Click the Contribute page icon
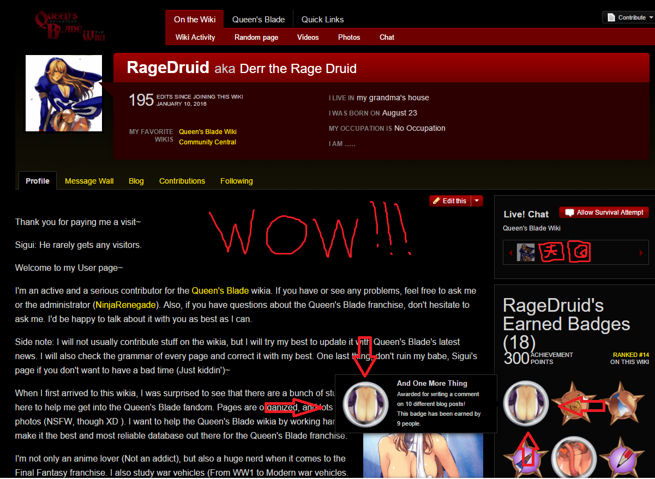This screenshot has height=479, width=655. pos(611,17)
